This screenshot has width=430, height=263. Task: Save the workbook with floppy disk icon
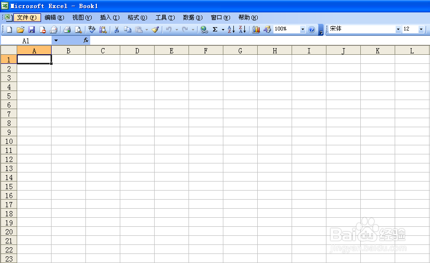(31, 30)
